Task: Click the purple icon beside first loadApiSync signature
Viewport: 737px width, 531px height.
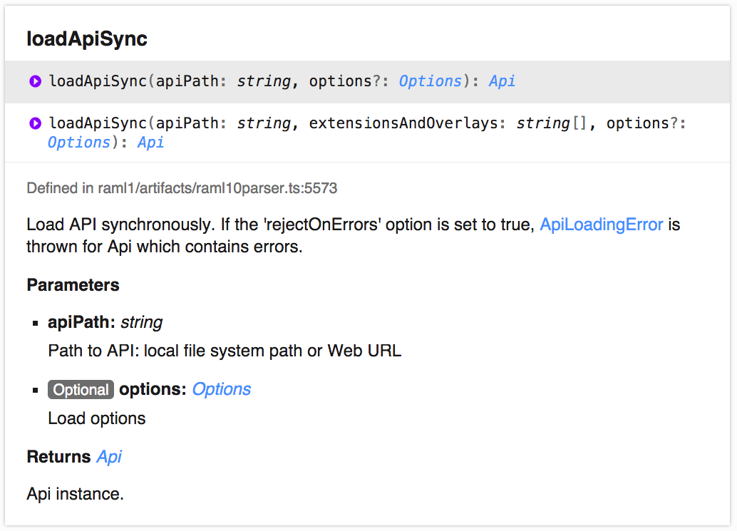Action: [x=35, y=81]
